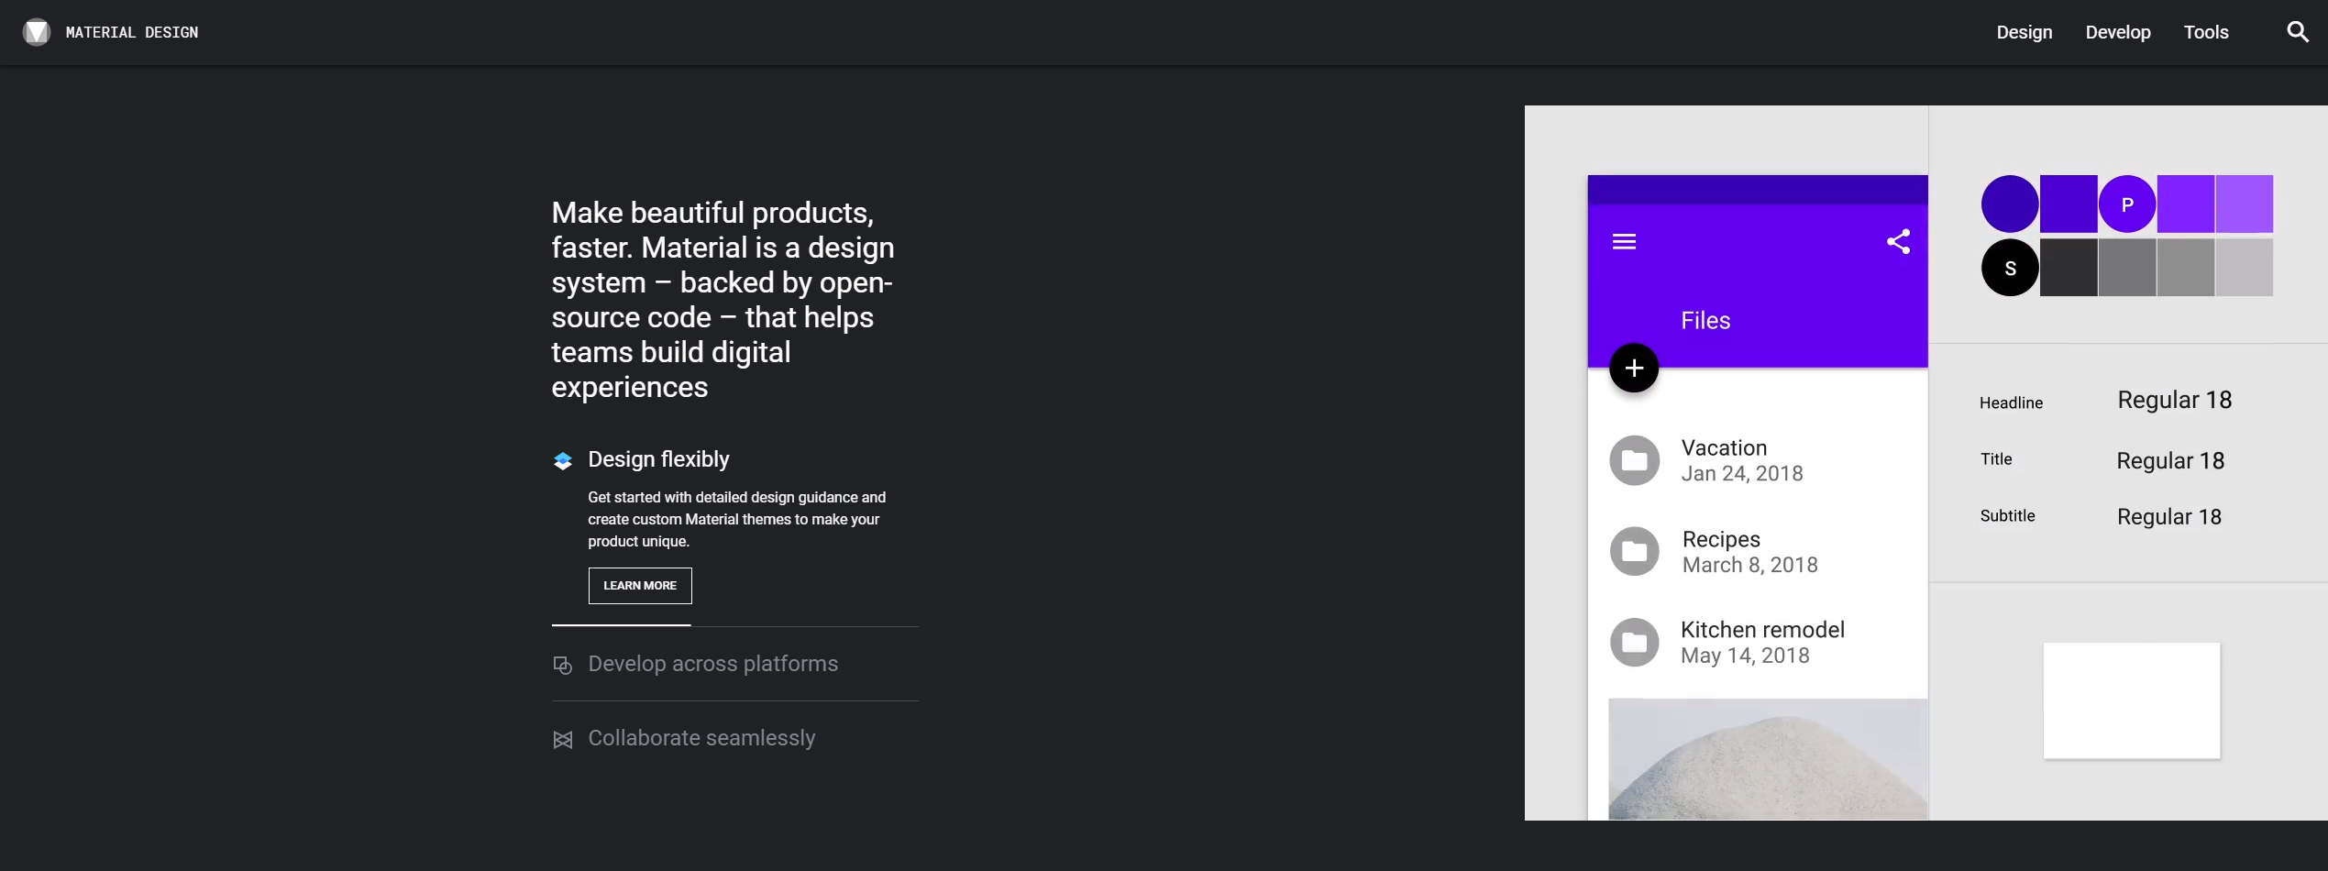Screen dimensions: 2328x871
Task: Click the Subtitle typography label
Action: [2007, 515]
